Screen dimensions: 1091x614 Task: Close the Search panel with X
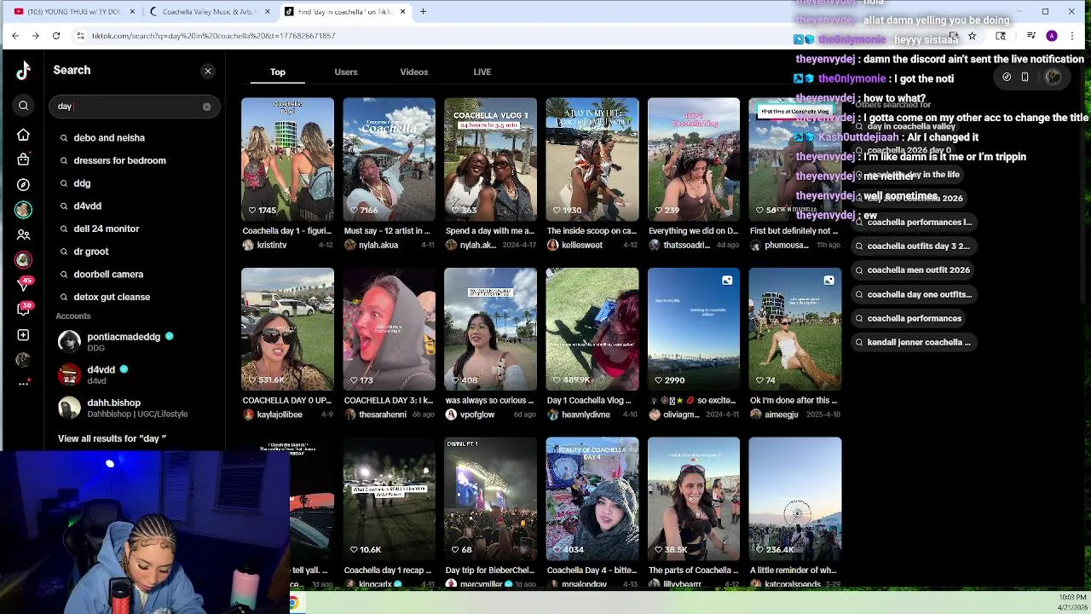(x=207, y=71)
